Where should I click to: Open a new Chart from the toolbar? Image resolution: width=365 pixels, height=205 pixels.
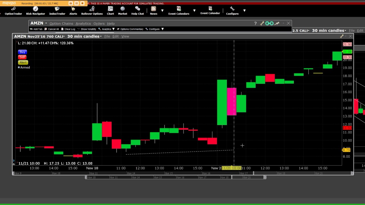(110, 11)
